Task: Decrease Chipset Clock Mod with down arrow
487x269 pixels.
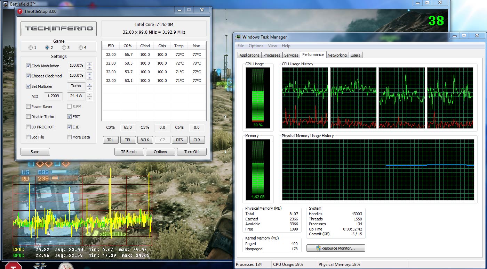Action: click(x=89, y=78)
